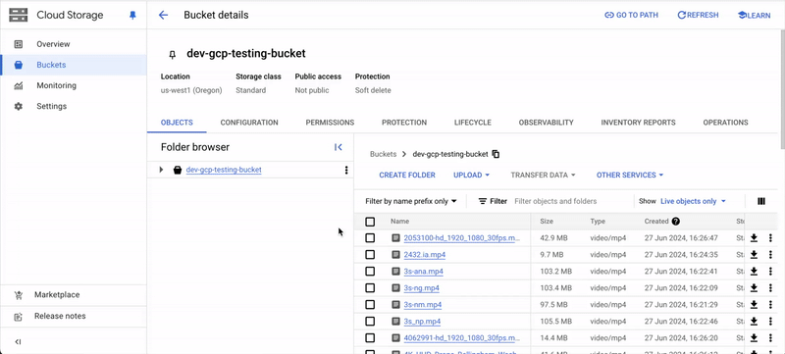Select the Objects tab
The width and height of the screenshot is (785, 354).
177,123
